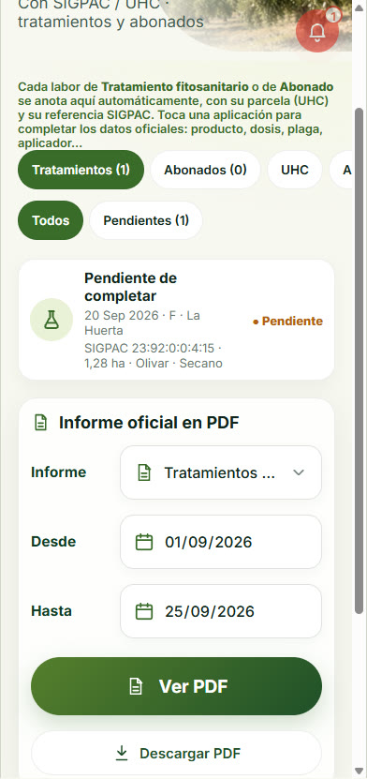Select the Todos filter
Screen dimensions: 367x779
click(51, 220)
